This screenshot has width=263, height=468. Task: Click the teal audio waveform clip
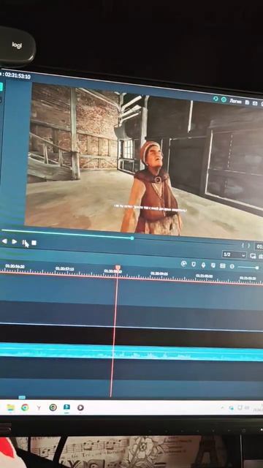131,352
